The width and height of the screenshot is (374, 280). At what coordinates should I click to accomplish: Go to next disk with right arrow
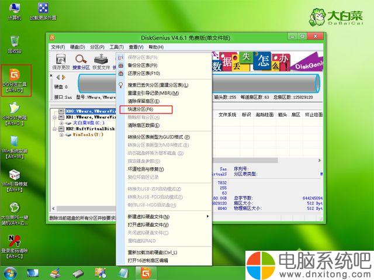pos(64,77)
